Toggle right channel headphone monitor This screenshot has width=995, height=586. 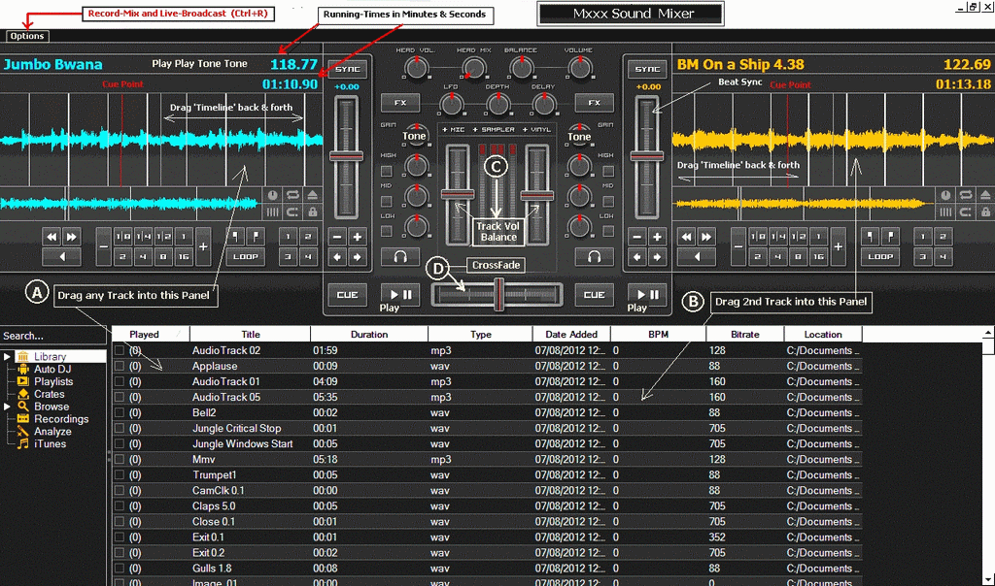pos(594,256)
